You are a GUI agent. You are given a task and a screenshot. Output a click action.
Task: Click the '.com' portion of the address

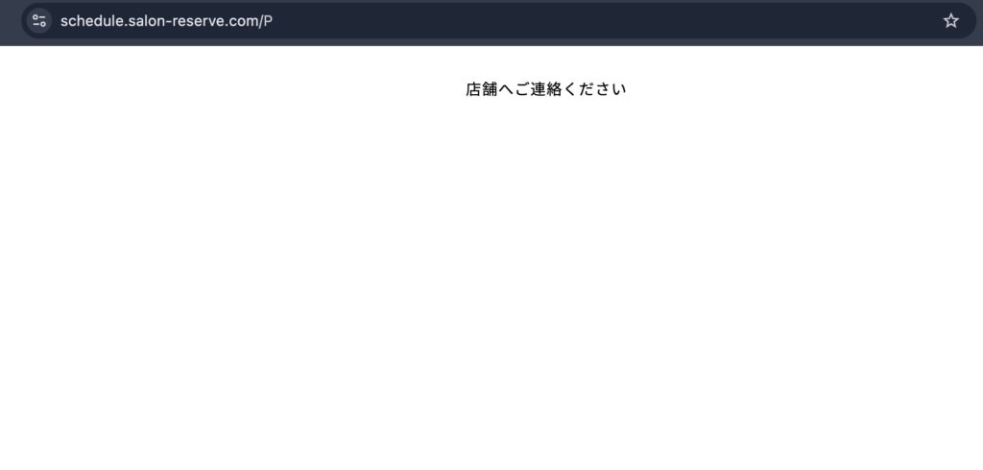click(247, 21)
